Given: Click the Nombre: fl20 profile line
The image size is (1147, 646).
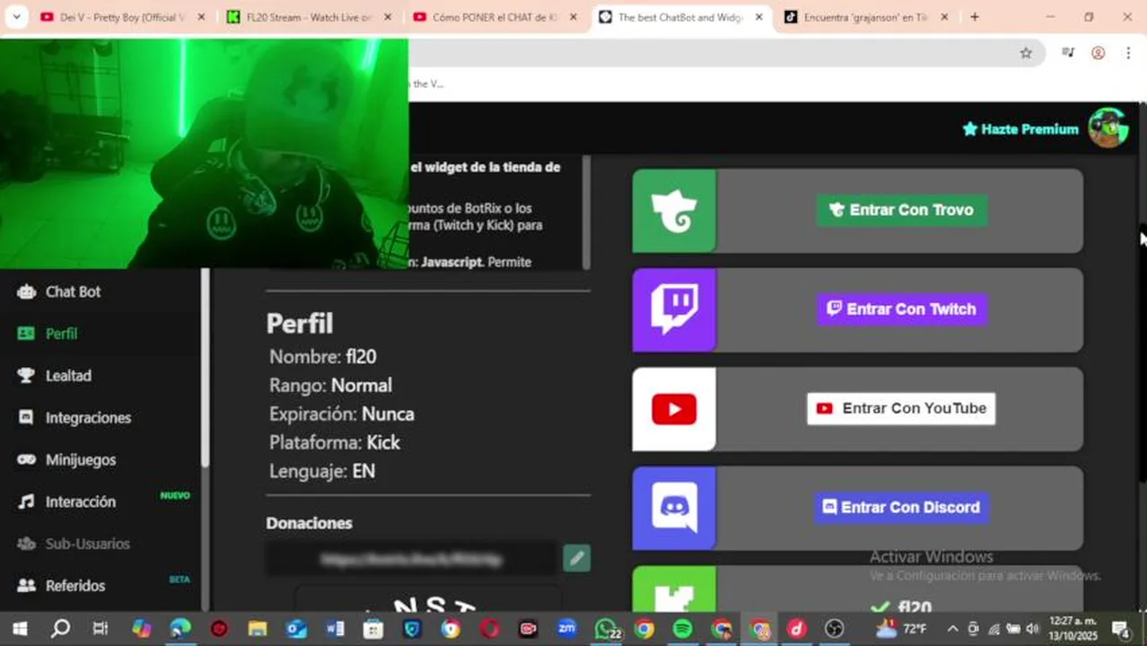Looking at the screenshot, I should click(323, 357).
